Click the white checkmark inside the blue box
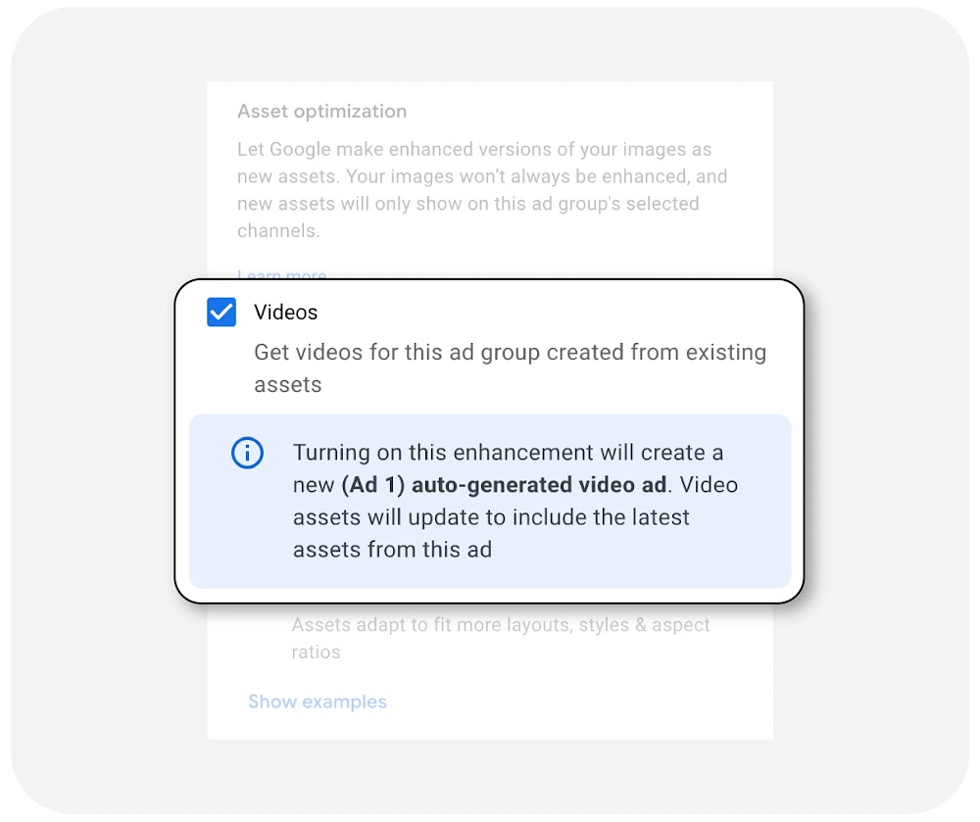Viewport: 980px width, 822px height. 220,312
